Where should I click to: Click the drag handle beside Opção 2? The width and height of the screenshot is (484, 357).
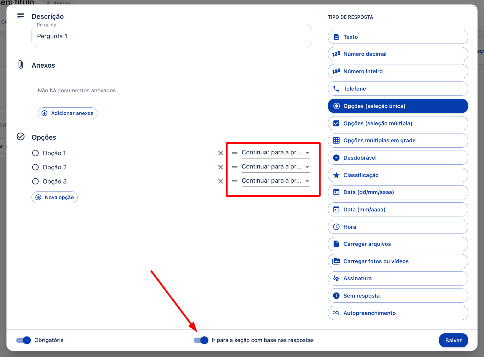tap(235, 167)
